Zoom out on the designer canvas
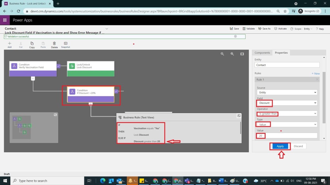Screen dimensions: 330x185 click(x=222, y=54)
